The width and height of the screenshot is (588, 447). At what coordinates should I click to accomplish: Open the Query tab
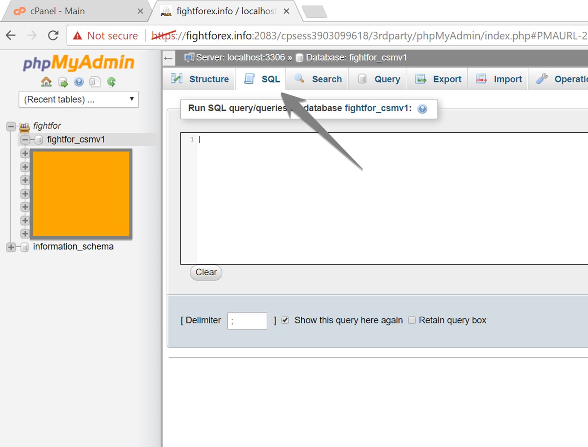[378, 79]
